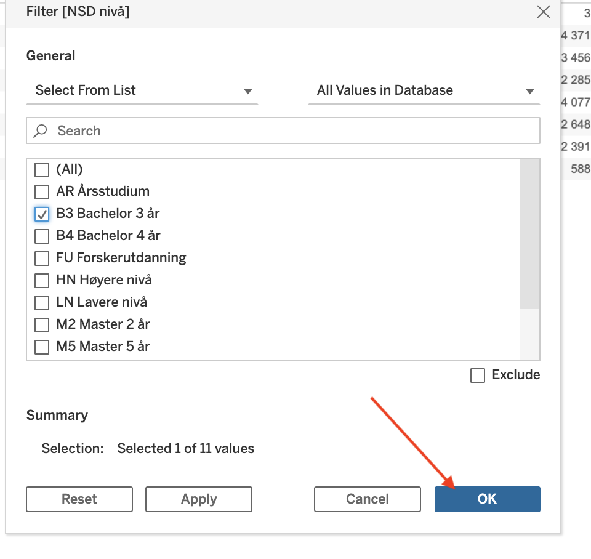Close the Filter NSD nivå dialog
Image resolution: width=591 pixels, height=559 pixels.
[543, 12]
